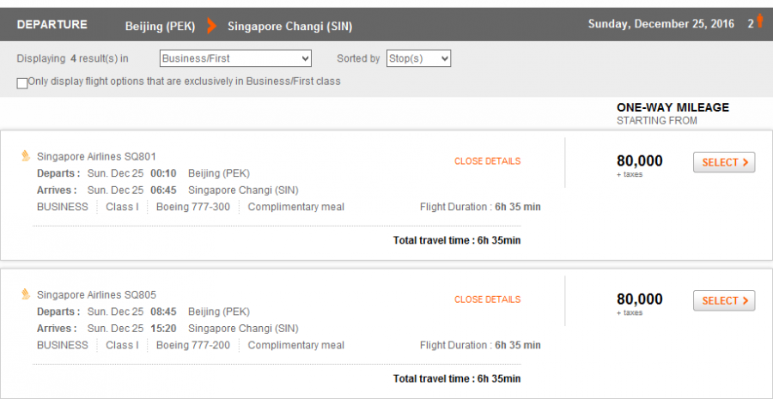Click the Singapore Airlines SQ805 flight title

click(96, 295)
